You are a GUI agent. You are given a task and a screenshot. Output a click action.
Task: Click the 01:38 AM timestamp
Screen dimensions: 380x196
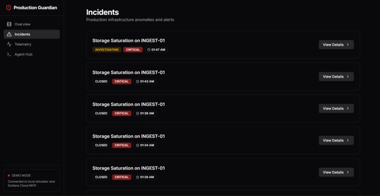point(147,114)
